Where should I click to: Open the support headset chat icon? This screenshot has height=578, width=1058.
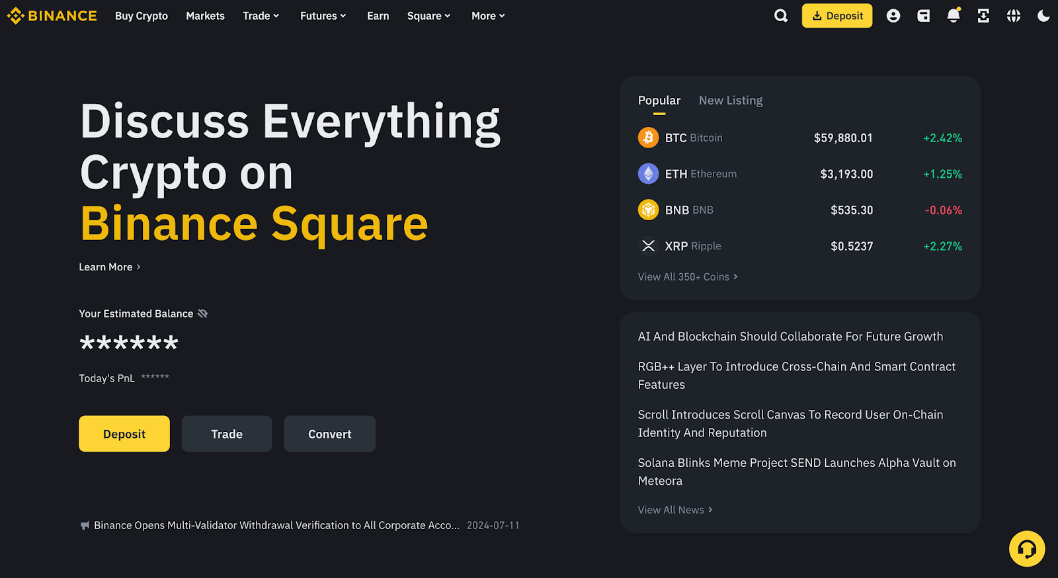[x=1027, y=549]
